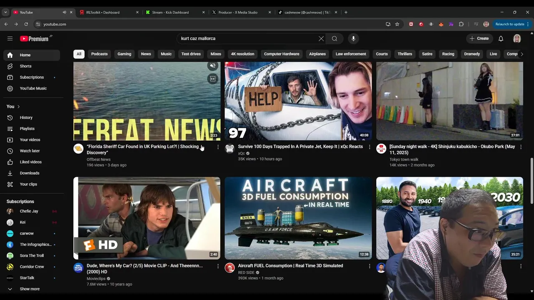Click the Create button
The height and width of the screenshot is (300, 534).
(x=479, y=38)
